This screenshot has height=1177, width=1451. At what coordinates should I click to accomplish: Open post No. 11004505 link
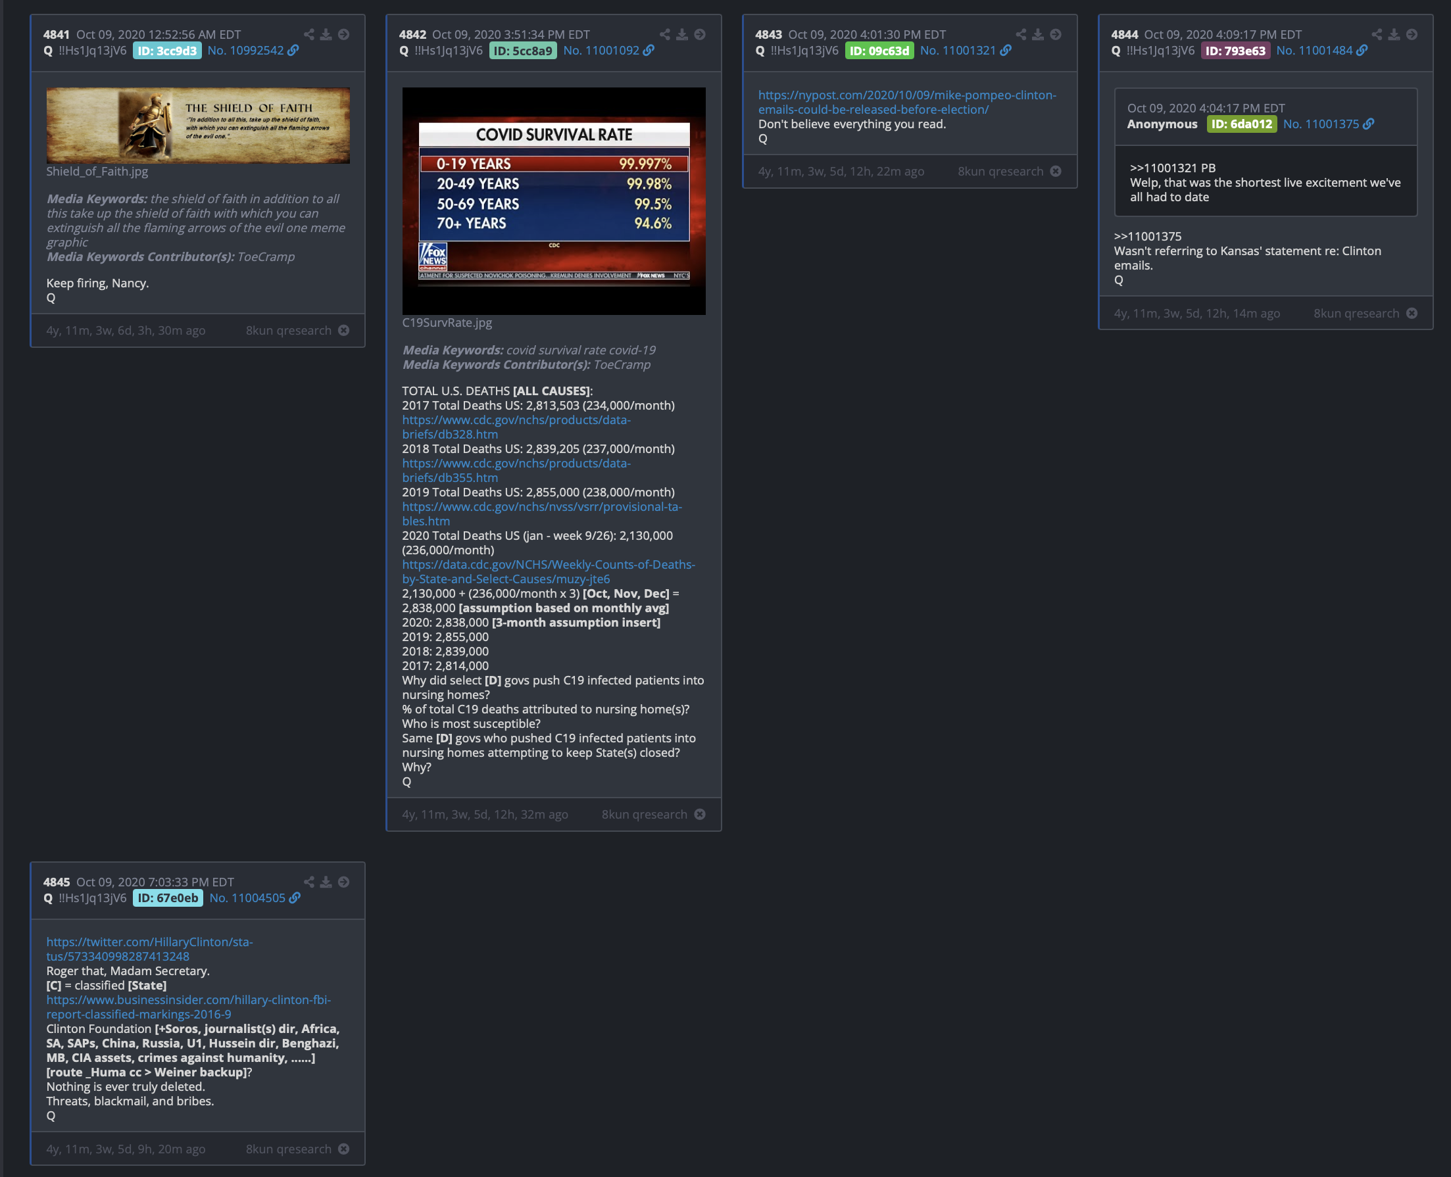click(247, 898)
